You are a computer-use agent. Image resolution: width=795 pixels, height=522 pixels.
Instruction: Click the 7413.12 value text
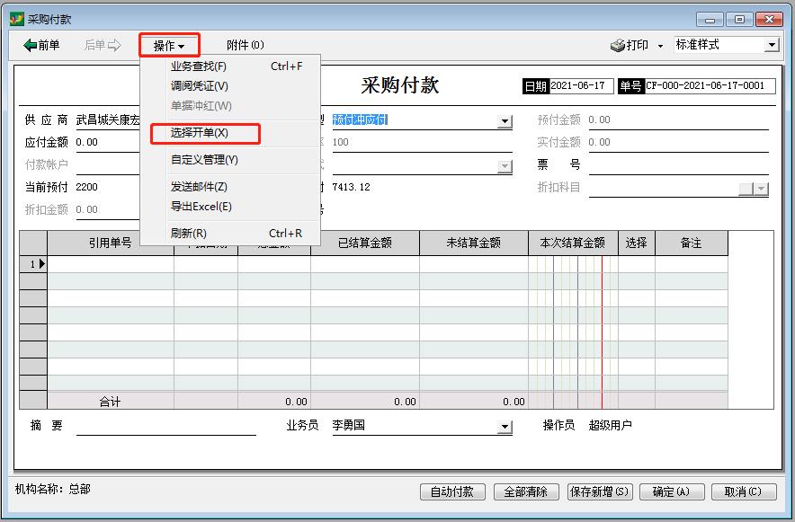point(352,188)
